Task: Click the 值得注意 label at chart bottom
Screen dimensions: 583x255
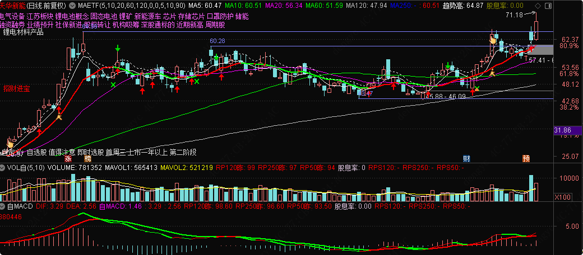Action: click(x=62, y=152)
